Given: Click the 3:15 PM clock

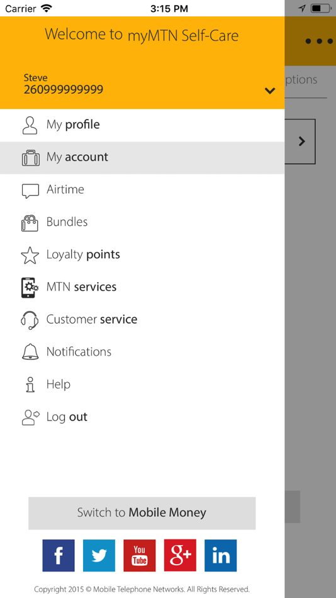Looking at the screenshot, I should click(x=169, y=8).
